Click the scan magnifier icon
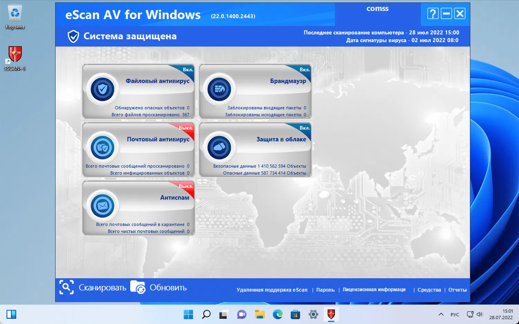This screenshot has height=324, width=519. pyautogui.click(x=66, y=287)
